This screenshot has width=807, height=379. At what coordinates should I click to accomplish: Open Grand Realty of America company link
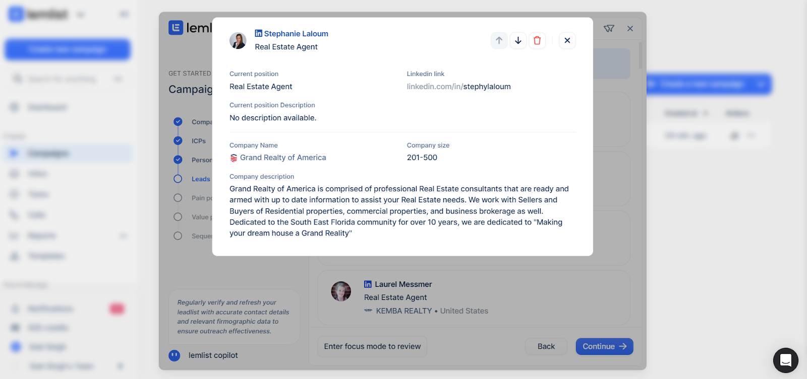(x=283, y=158)
